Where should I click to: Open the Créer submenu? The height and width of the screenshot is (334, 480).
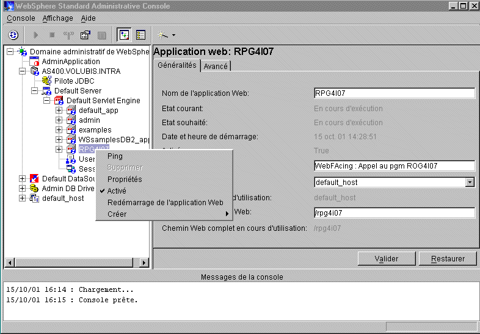click(x=164, y=214)
